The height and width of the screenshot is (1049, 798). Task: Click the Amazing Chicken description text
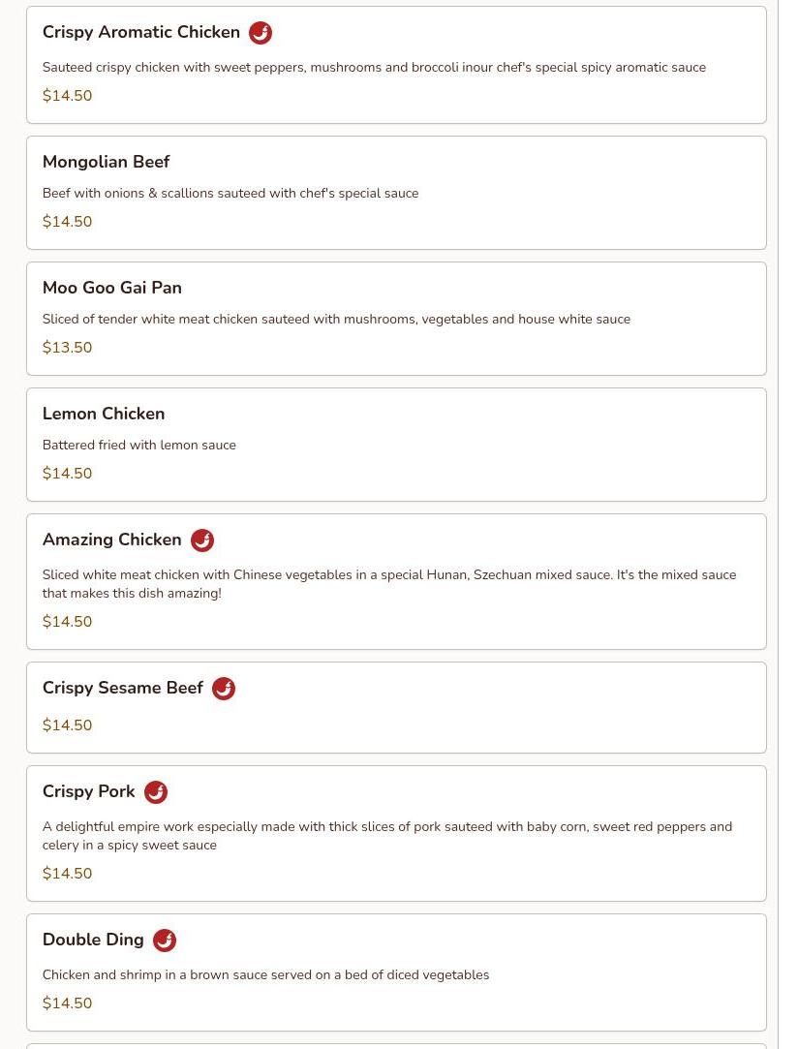point(389,584)
